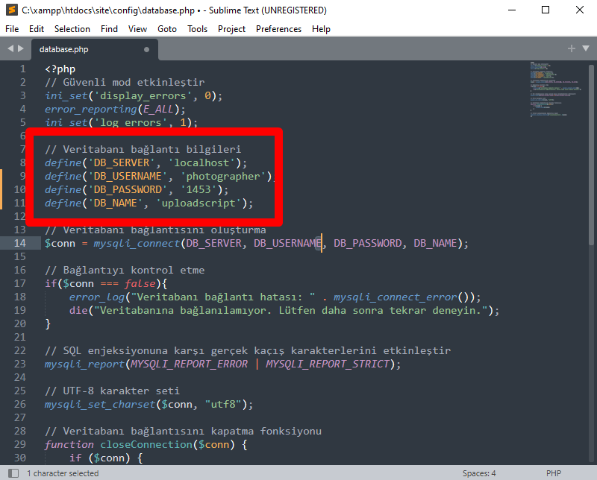The height and width of the screenshot is (480, 597).
Task: Click 'MYSQLI_REPORT_ERROR' constant
Action: [x=189, y=364]
